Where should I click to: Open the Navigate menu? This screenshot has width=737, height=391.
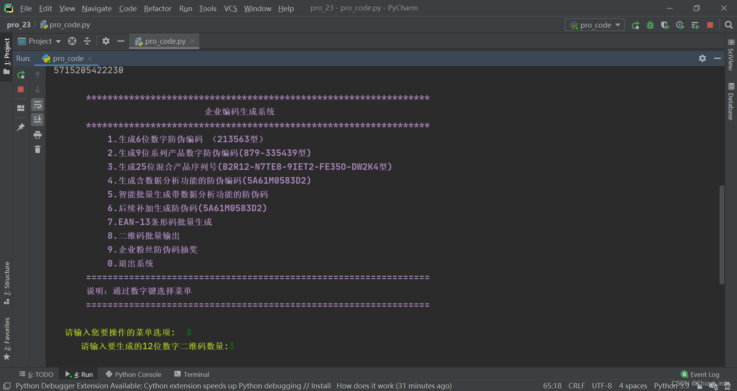[97, 8]
